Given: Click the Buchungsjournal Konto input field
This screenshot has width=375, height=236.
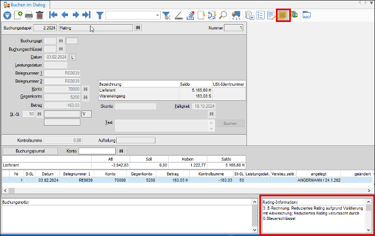Looking at the screenshot, I should (97, 151).
